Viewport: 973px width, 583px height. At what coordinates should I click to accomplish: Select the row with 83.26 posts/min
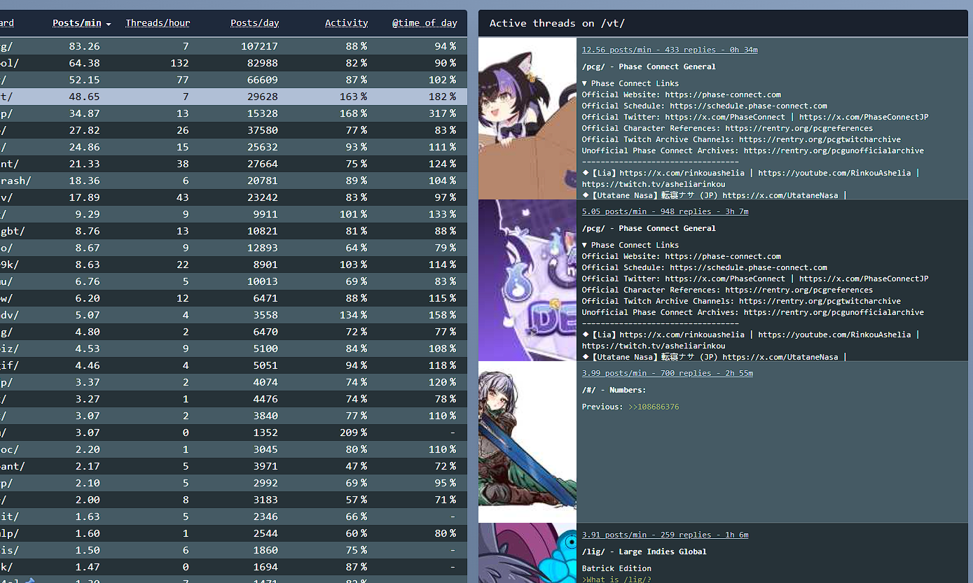[x=233, y=46]
